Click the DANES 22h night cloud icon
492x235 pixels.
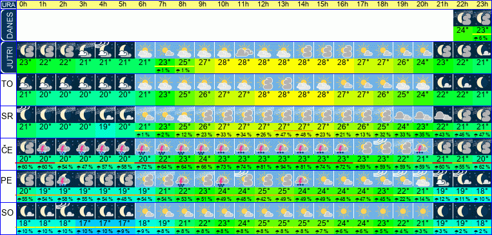[x=463, y=18]
